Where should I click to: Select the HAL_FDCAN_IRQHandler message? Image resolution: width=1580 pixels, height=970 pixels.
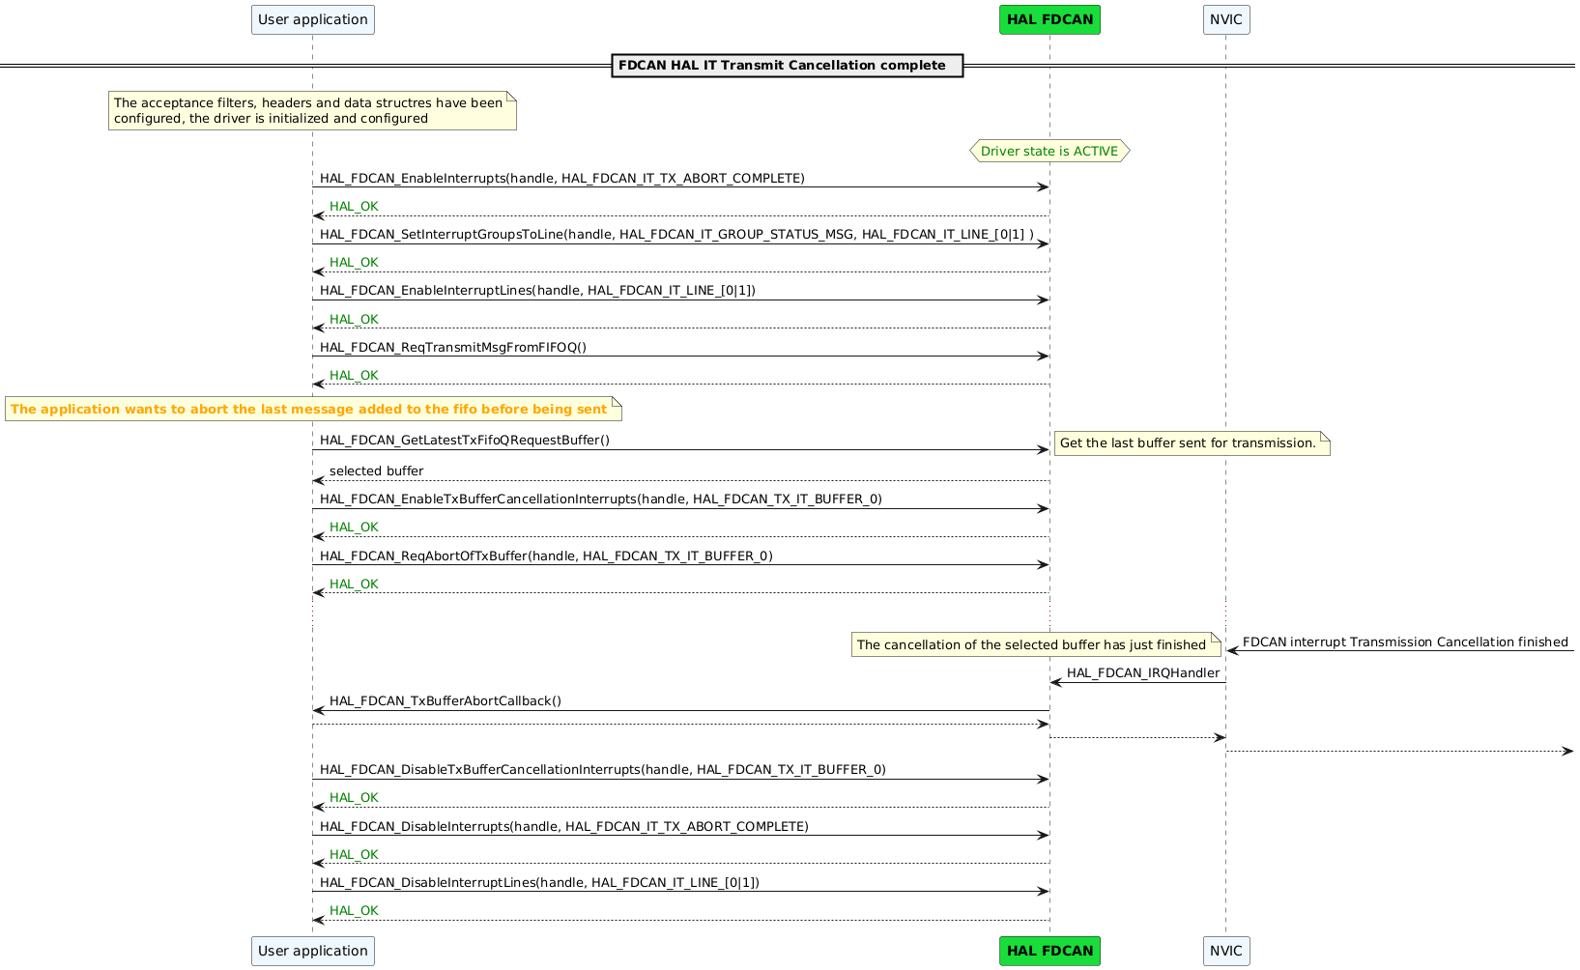(x=1141, y=673)
